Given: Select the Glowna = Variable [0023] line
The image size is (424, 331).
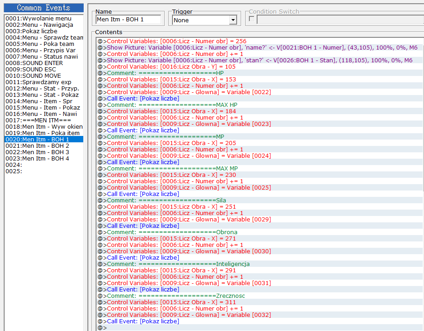Looking at the screenshot, I should click(259, 124).
